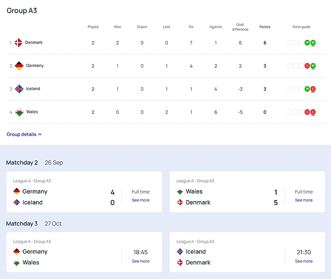Screen dimensions: 331x279
Task: Click the Germany flag in standings table
Action: 19,66
